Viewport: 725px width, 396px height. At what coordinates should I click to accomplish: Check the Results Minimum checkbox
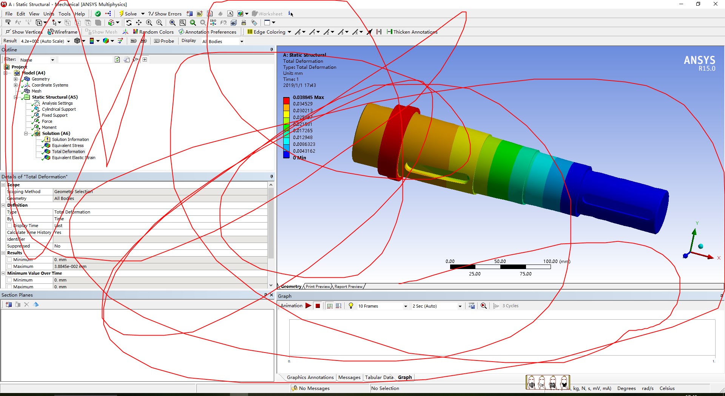point(10,260)
